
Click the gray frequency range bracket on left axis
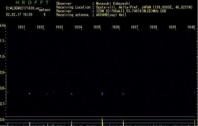(6, 89)
